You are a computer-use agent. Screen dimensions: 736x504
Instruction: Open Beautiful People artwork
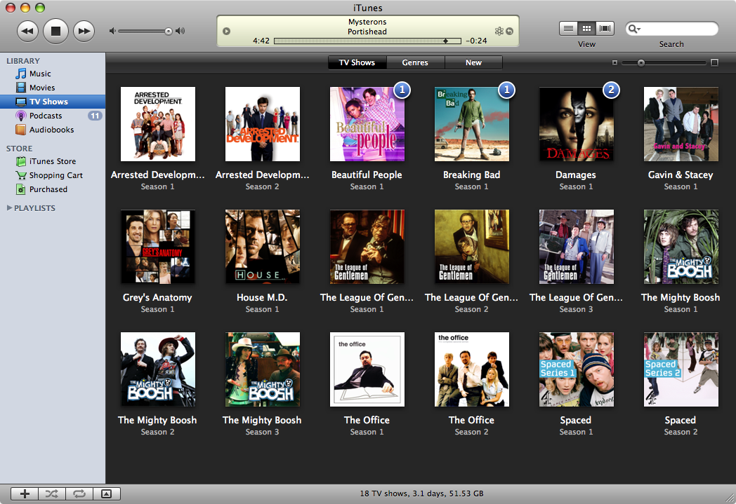(x=367, y=124)
